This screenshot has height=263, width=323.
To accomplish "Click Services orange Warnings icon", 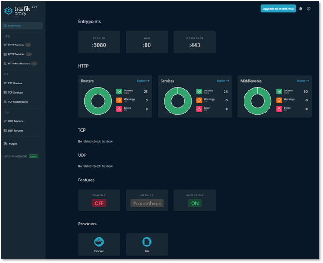I will [x=199, y=100].
